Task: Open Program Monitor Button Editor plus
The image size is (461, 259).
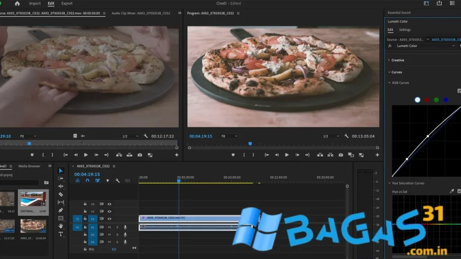Action: pos(377,155)
